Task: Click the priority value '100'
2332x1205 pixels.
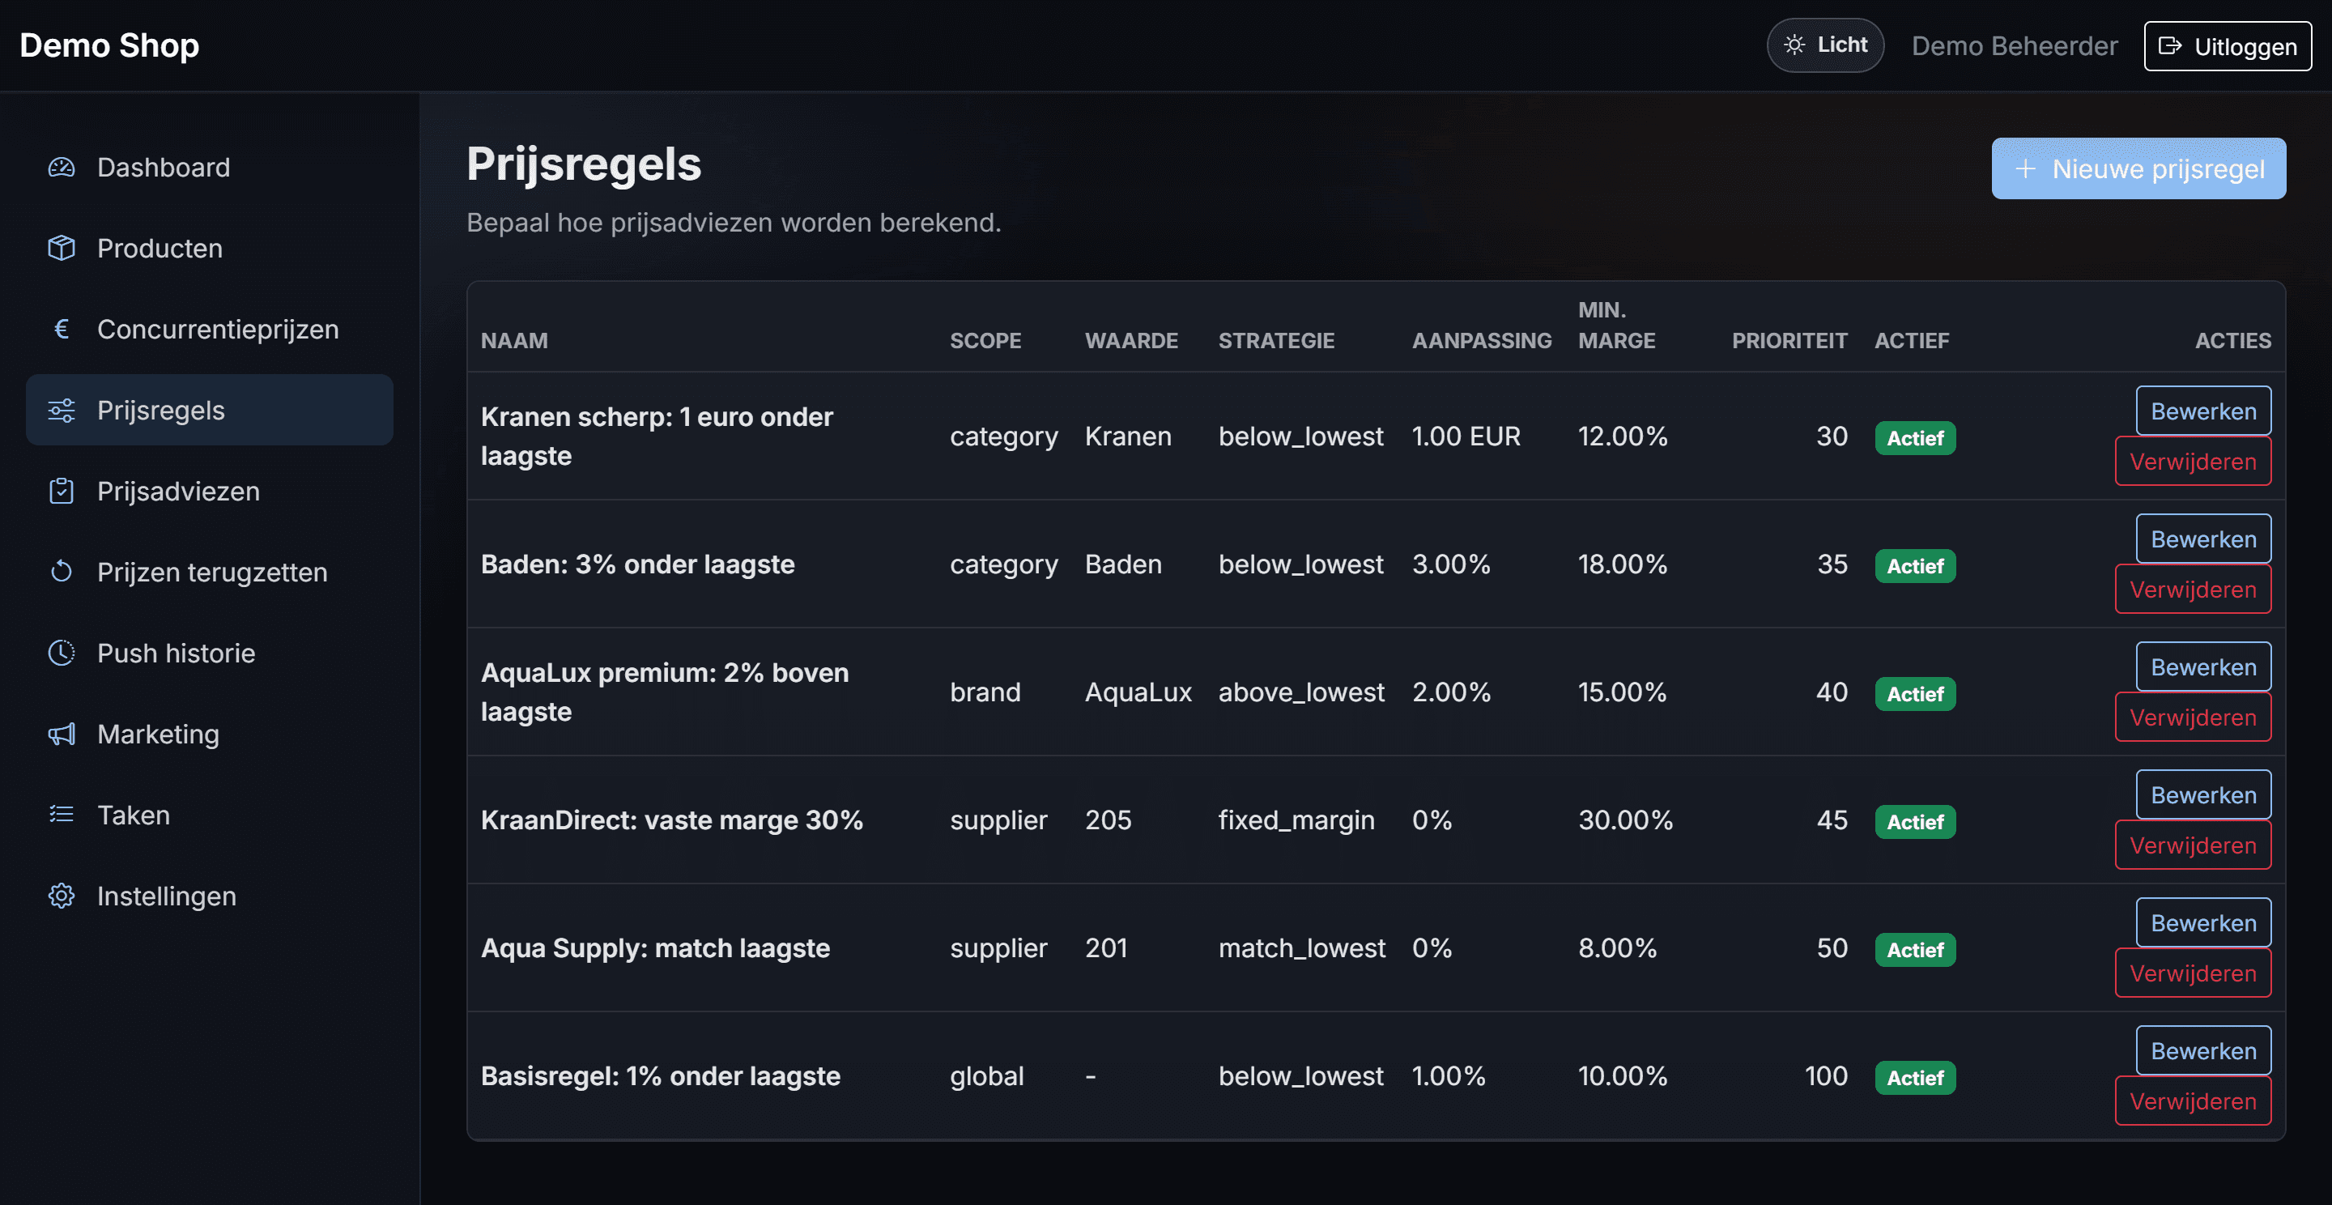Action: click(1826, 1076)
